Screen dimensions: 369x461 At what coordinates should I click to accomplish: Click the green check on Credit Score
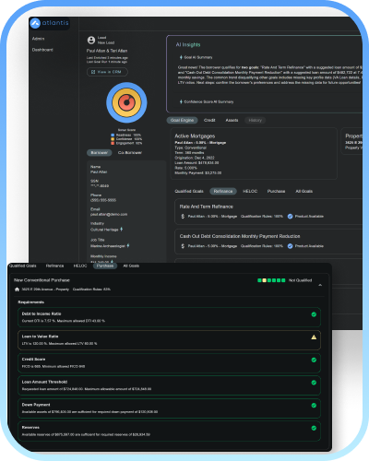point(314,360)
